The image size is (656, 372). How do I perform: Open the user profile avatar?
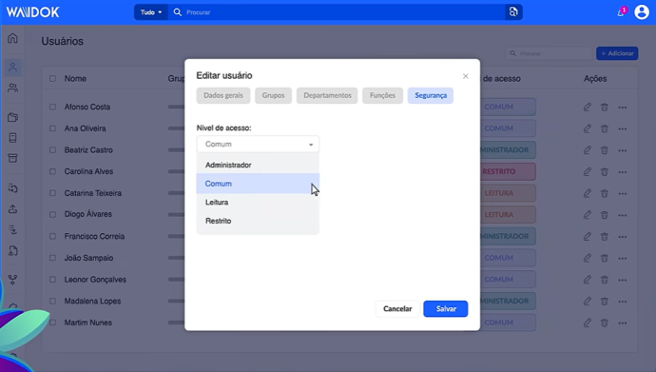pos(642,12)
